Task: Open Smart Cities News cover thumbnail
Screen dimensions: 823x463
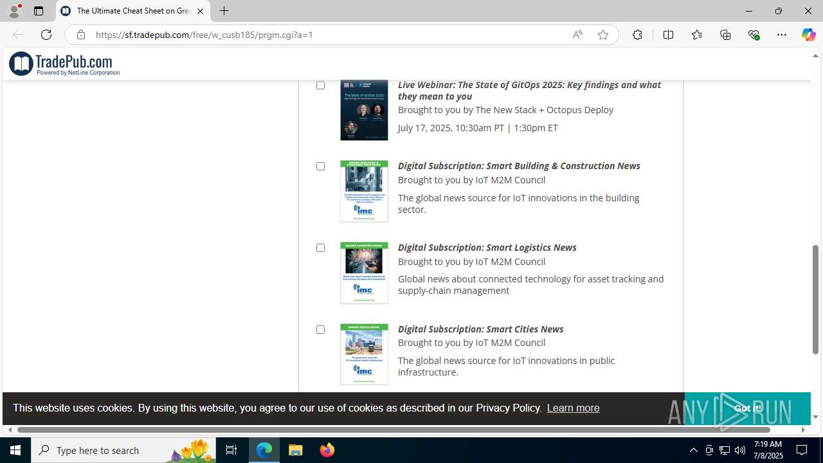Action: [x=364, y=354]
